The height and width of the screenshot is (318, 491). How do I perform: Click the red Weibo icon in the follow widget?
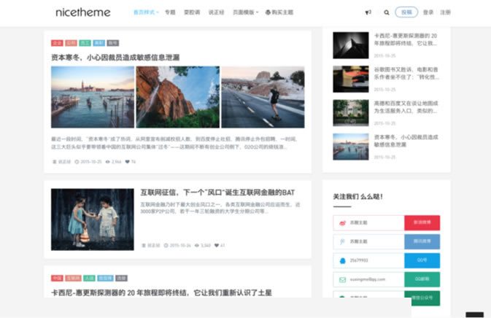343,223
